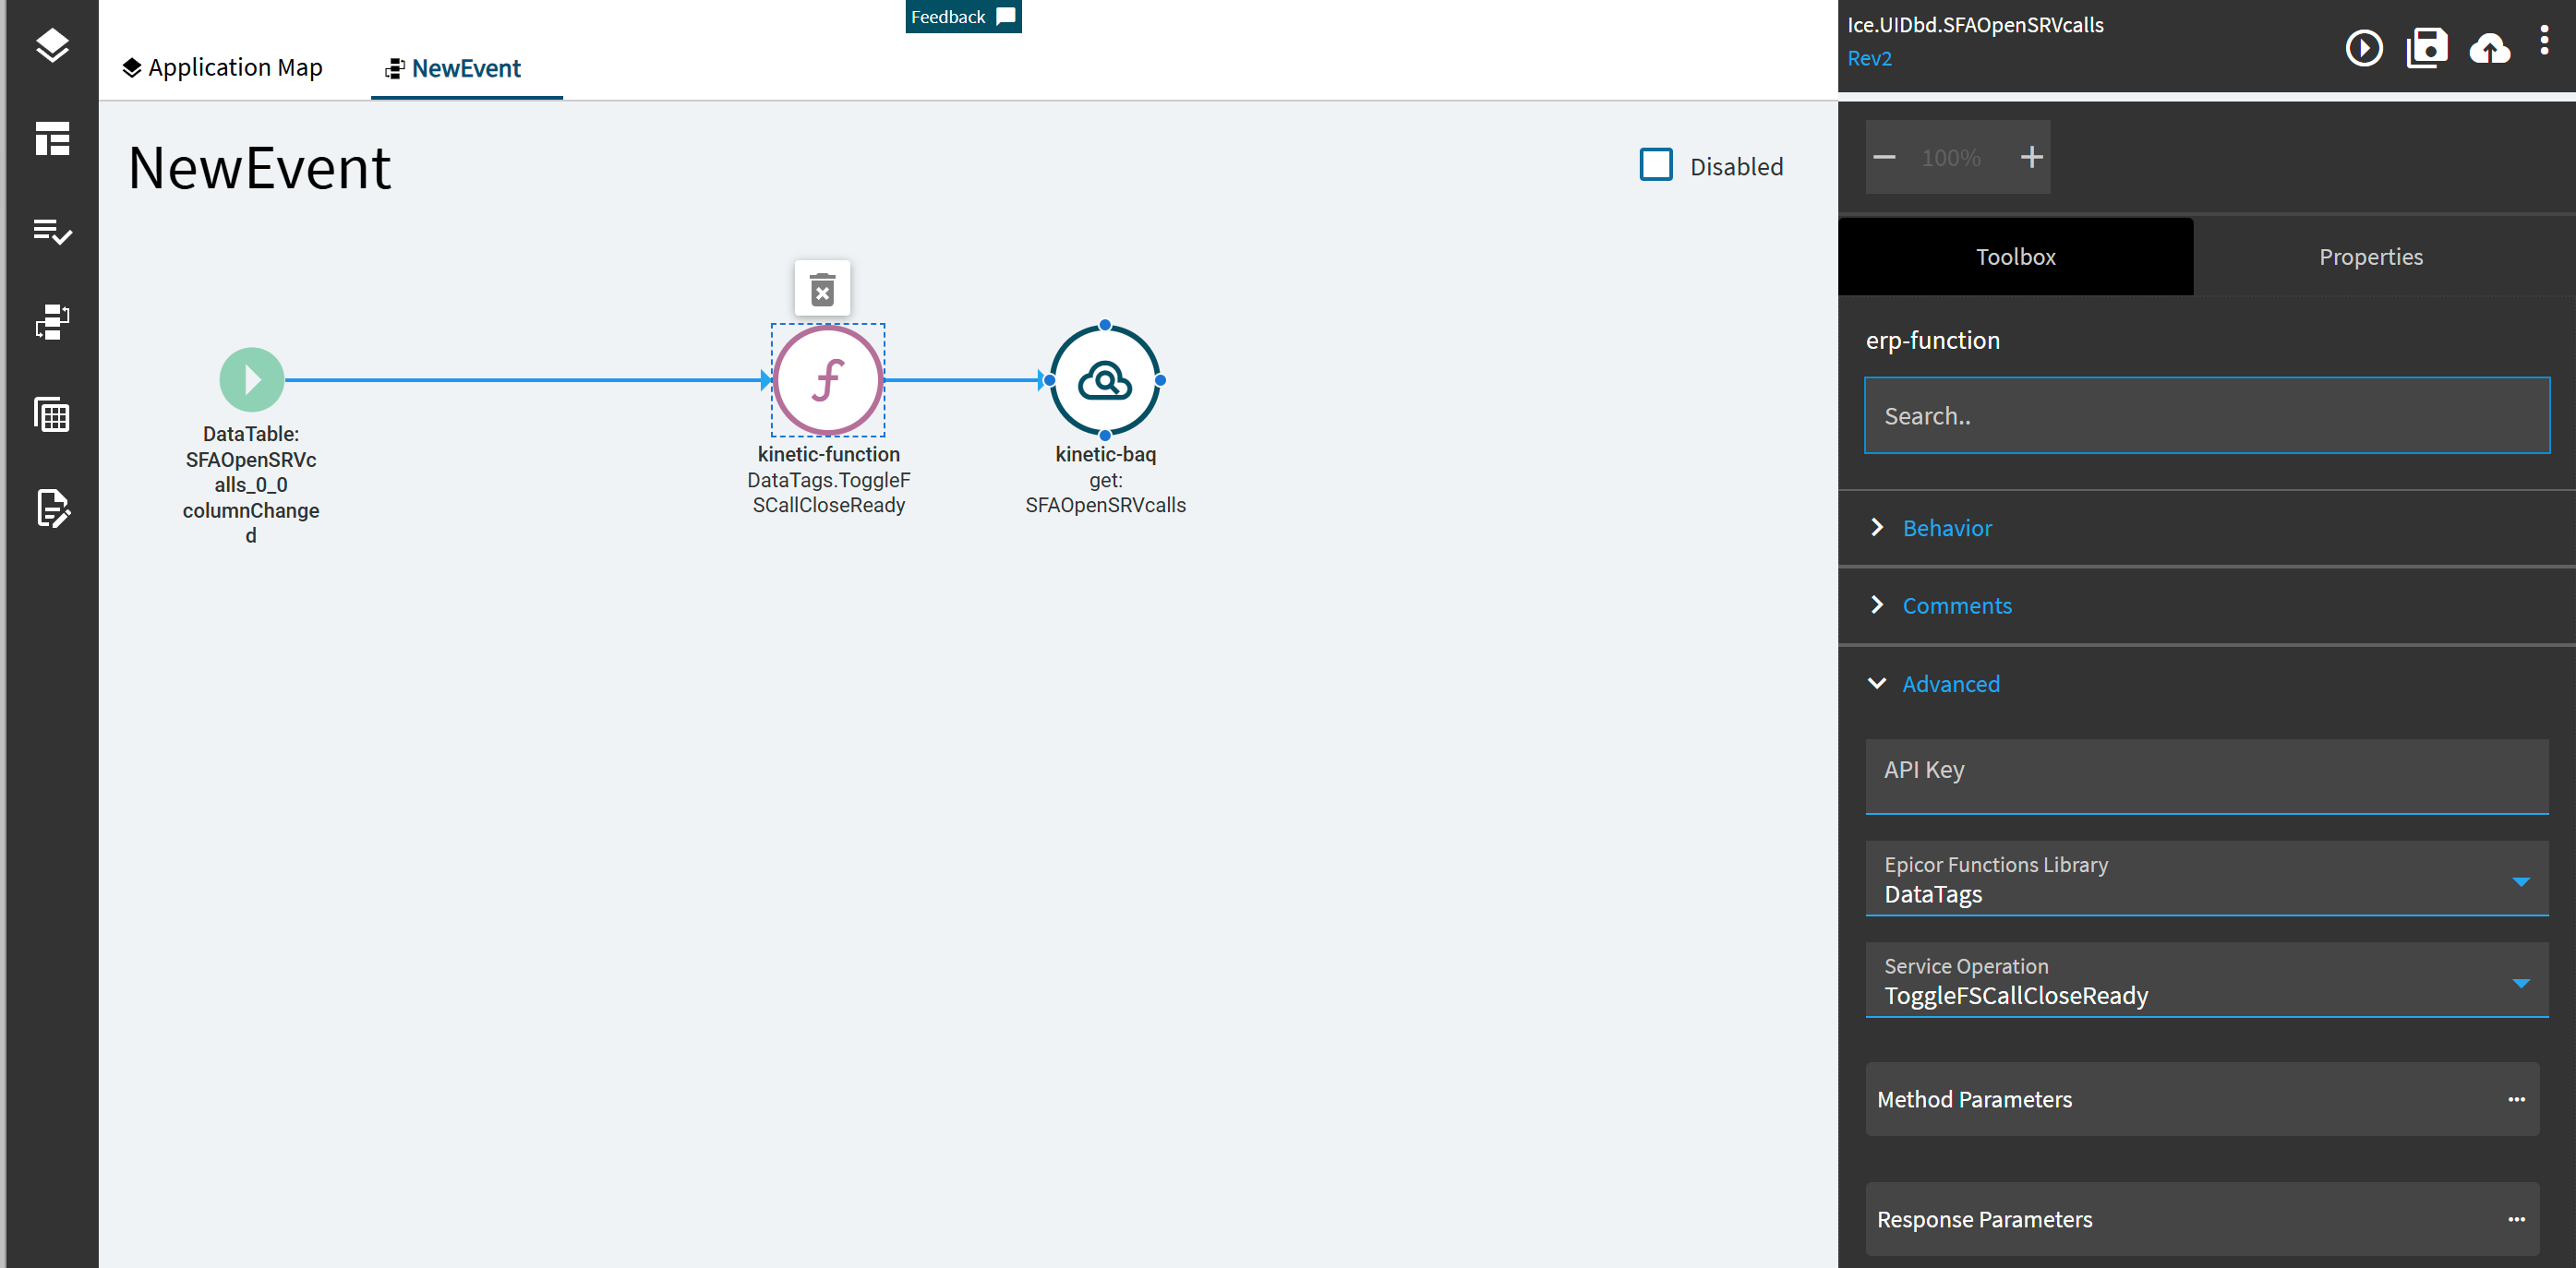Save layout with the disk icon
Screen dimensions: 2576x1268
coord(2426,48)
